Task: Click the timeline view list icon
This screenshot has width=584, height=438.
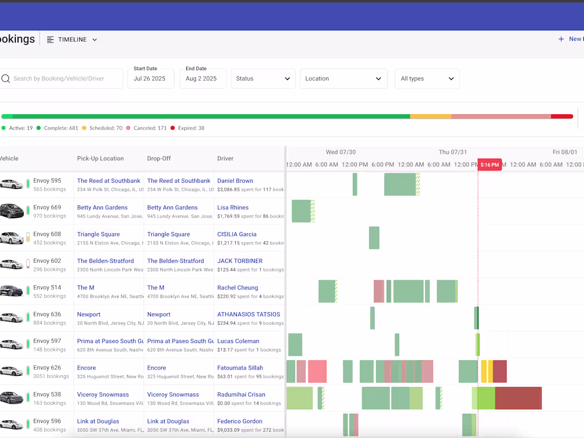Action: (x=50, y=39)
